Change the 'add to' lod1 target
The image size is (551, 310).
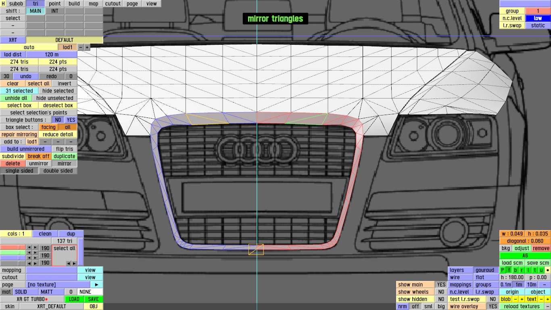(x=32, y=142)
